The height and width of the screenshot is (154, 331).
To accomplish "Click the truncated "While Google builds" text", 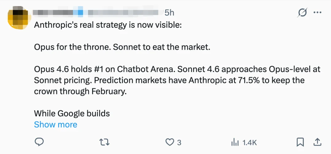I will (x=72, y=113).
